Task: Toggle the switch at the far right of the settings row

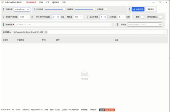Action: coord(160,17)
